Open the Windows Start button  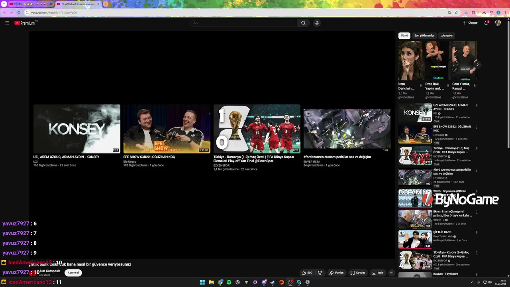coord(202,282)
